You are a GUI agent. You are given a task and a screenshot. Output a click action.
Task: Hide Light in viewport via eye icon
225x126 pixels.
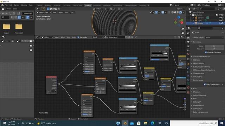(219, 20)
